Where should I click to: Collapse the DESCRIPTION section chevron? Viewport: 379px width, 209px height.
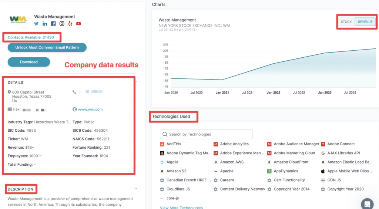click(x=136, y=188)
